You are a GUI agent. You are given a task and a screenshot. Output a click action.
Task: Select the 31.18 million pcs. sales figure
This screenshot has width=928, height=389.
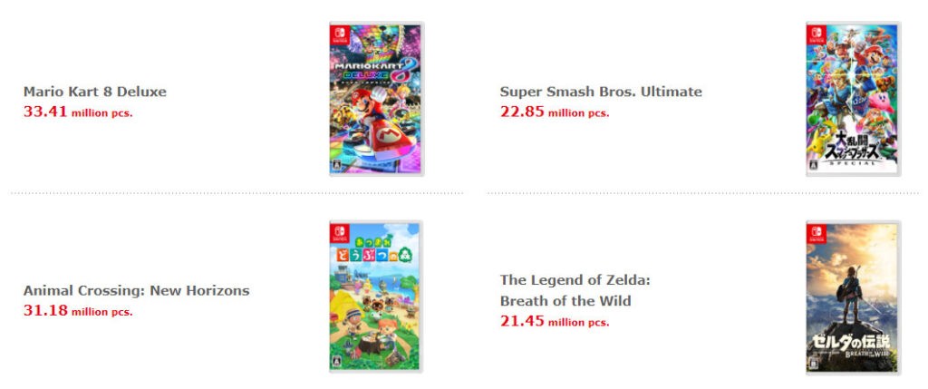(78, 311)
